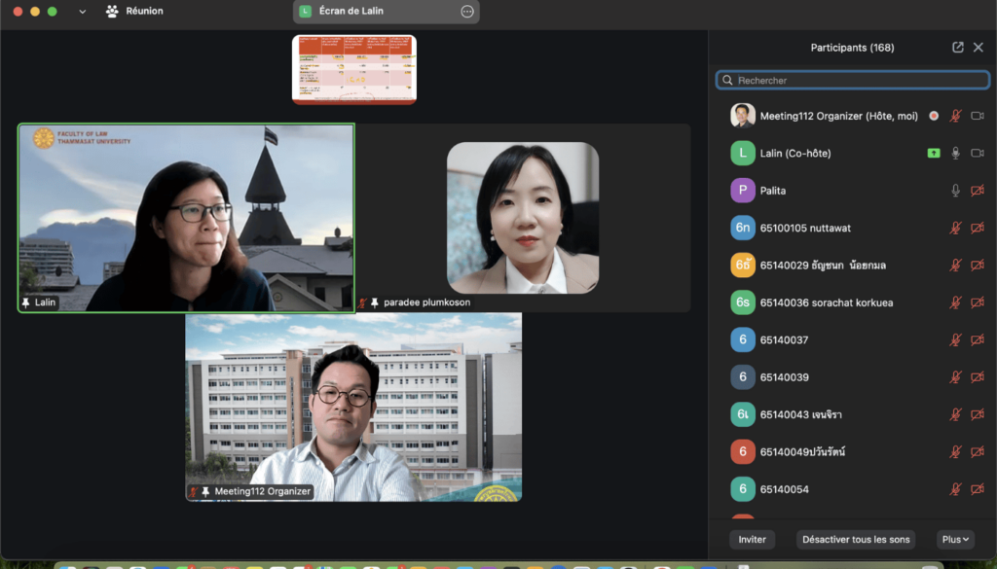The image size is (997, 569).
Task: Click the camera icon for Lalin in participants list
Action: (978, 153)
